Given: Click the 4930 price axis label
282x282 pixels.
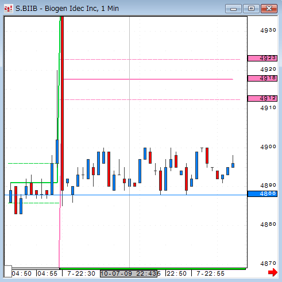Looking at the screenshot, I should tap(268, 30).
